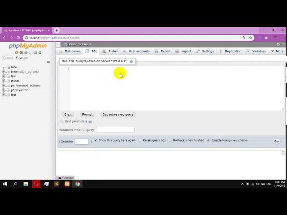Enable Bind parameters checkbox

(x=62, y=121)
